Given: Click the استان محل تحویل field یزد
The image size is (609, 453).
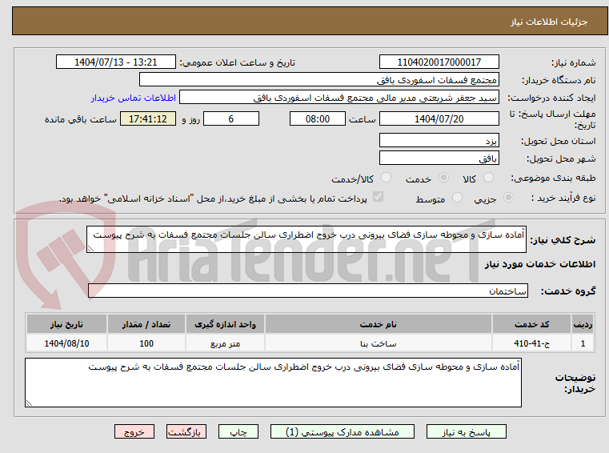Looking at the screenshot, I should click(439, 140).
